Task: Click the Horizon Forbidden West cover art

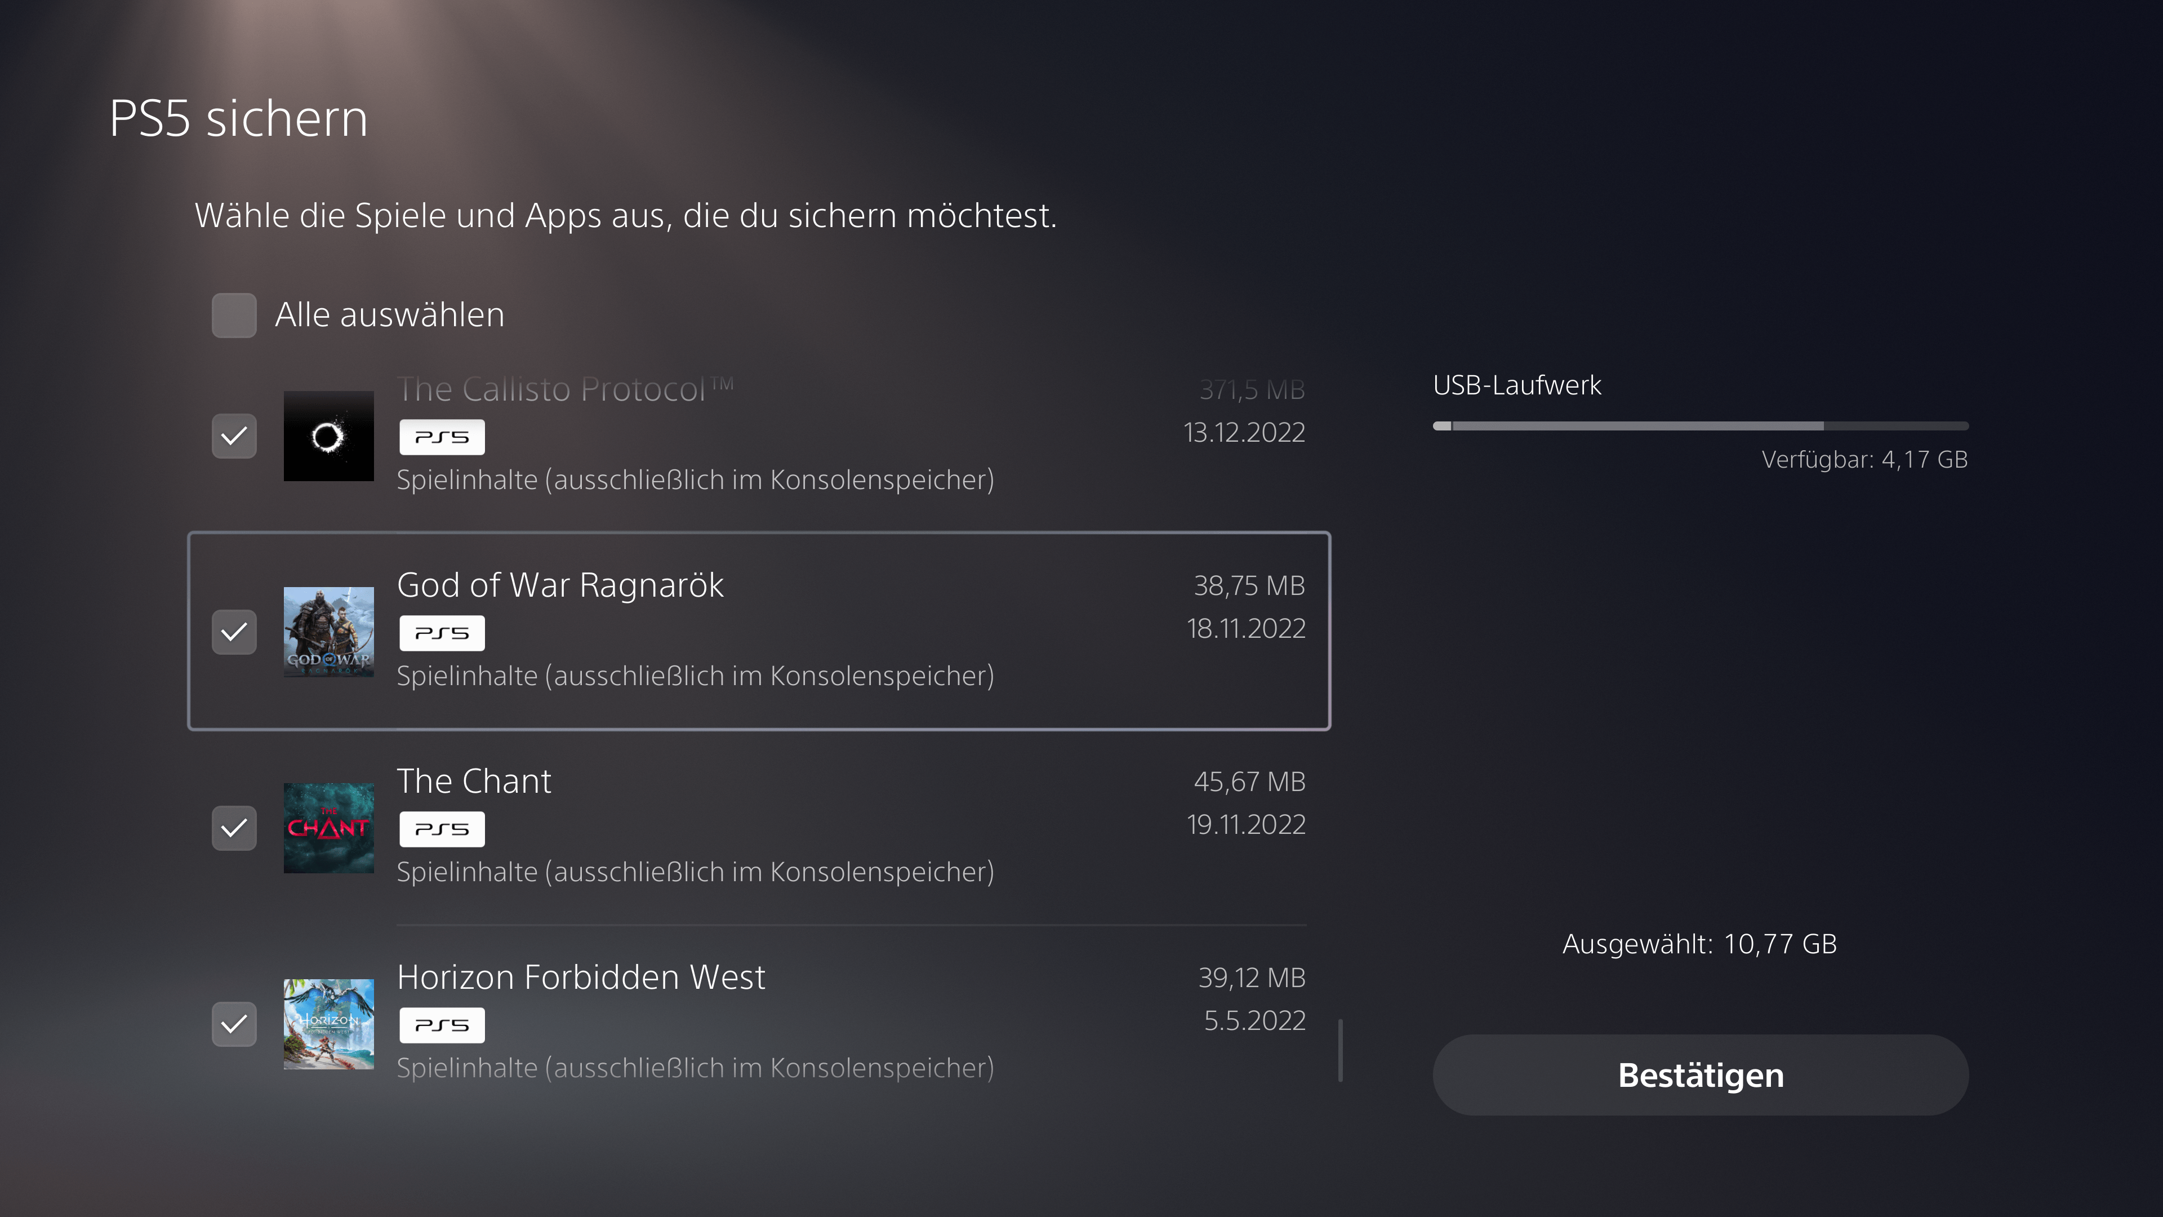Action: tap(328, 1024)
